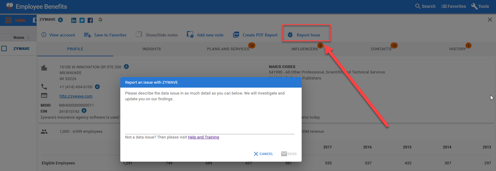
Task: Open the Favorites list
Action: tap(453, 6)
